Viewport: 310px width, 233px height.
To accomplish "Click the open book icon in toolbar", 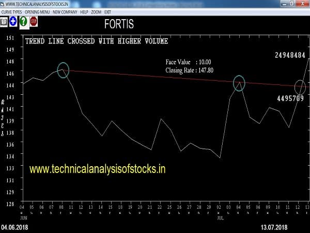I will click(x=4, y=22).
